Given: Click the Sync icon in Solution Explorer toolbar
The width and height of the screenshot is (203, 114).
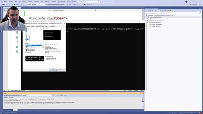Looking at the screenshot, I should [x=158, y=10].
